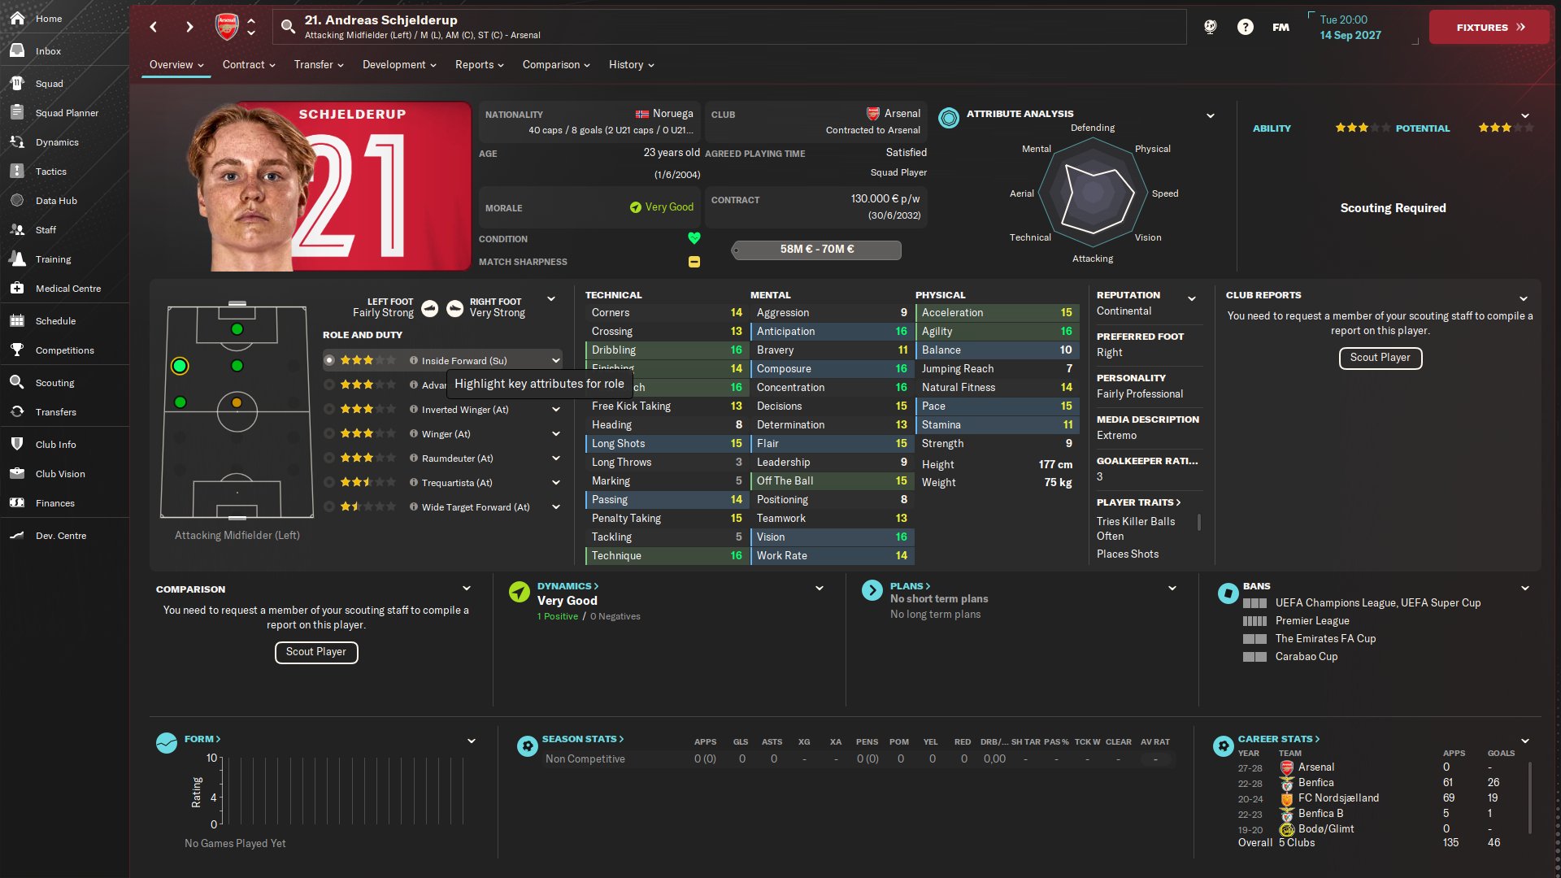Open Squad Planner in the sidebar
Image resolution: width=1561 pixels, height=878 pixels.
[x=67, y=112]
